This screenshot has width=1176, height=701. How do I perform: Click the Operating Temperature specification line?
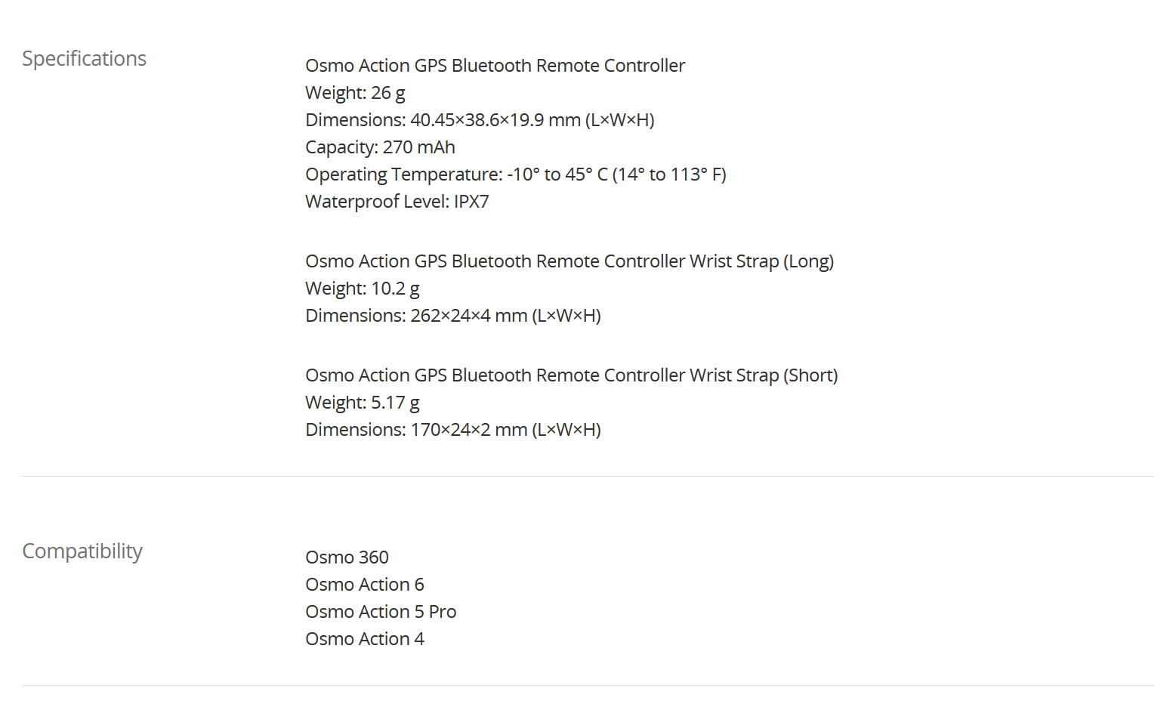tap(515, 174)
